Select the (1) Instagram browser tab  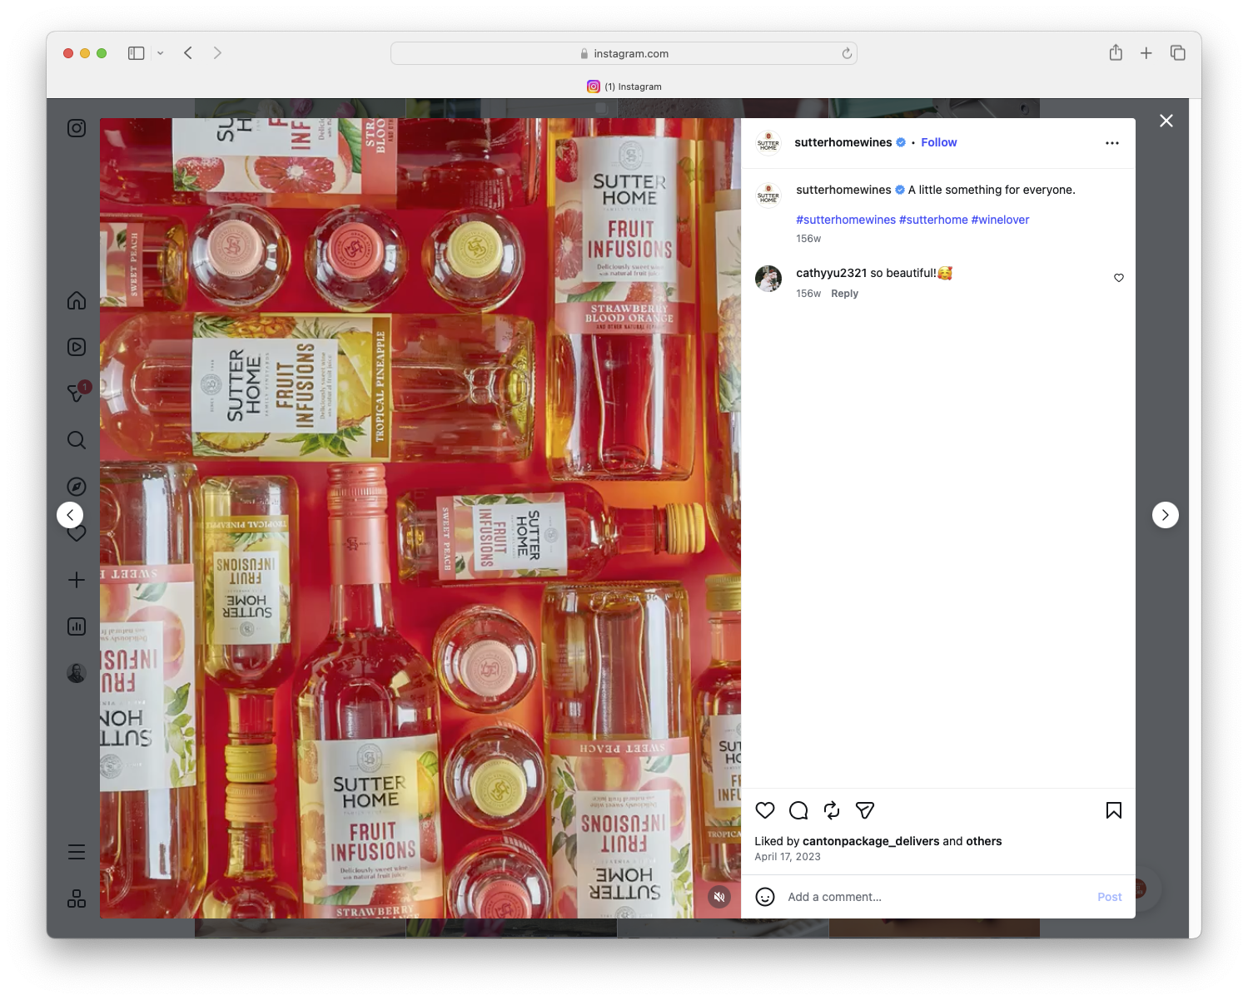[624, 87]
